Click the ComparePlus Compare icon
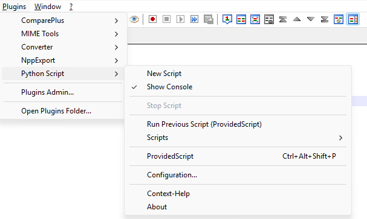 point(241,19)
